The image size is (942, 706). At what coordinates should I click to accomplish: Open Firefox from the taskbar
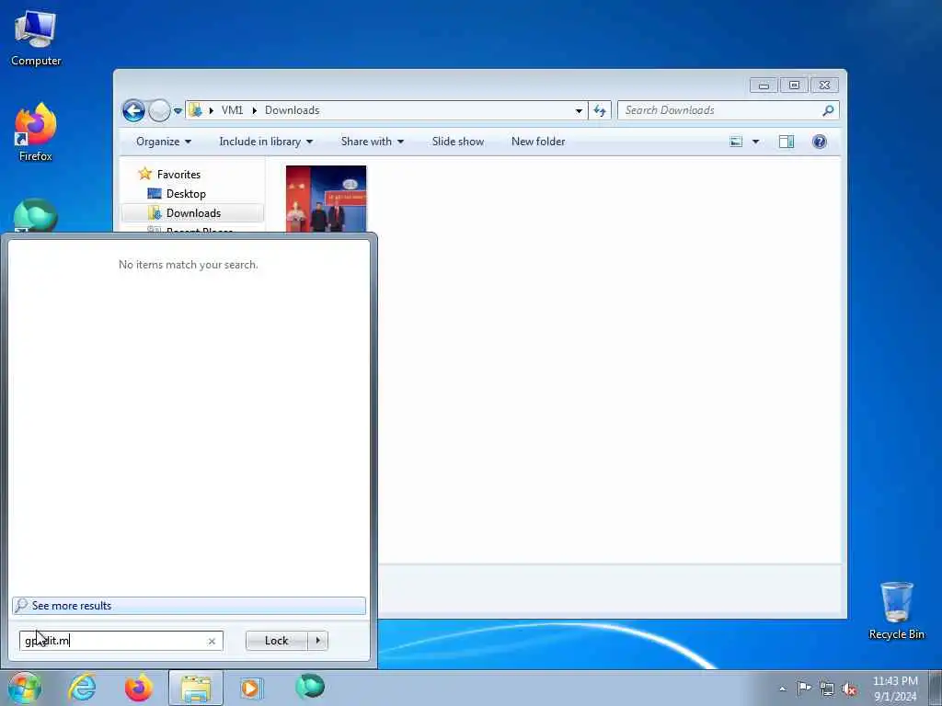[x=139, y=688]
